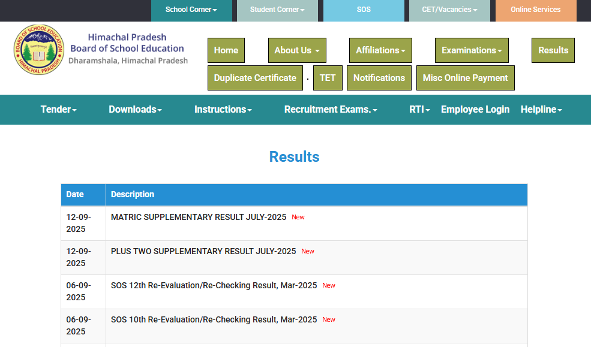Open the Notifications page
591x347 pixels.
(379, 78)
